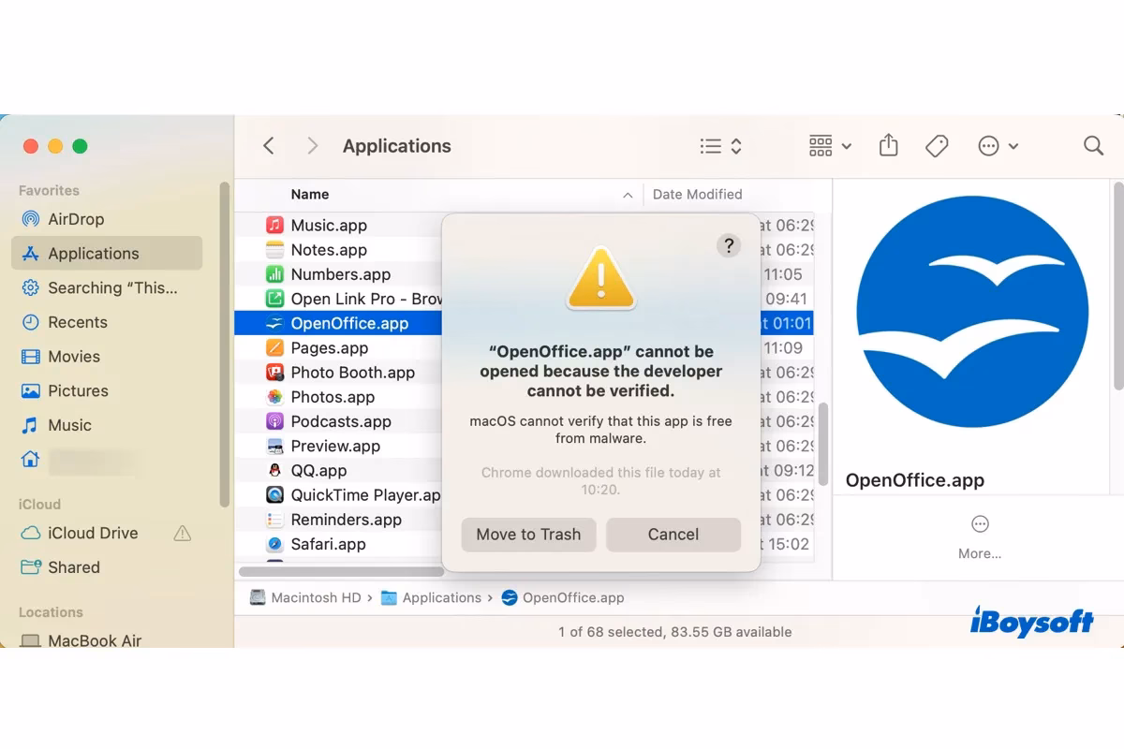Open the Searching "This..." sidebar item

click(107, 288)
